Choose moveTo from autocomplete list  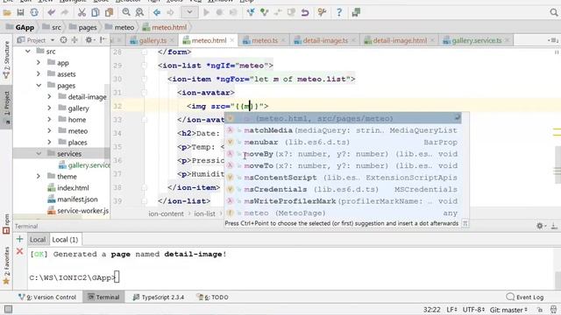343,165
